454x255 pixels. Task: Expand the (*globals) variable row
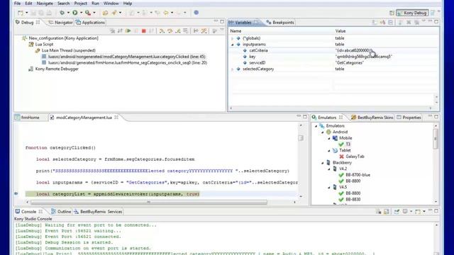[233, 38]
